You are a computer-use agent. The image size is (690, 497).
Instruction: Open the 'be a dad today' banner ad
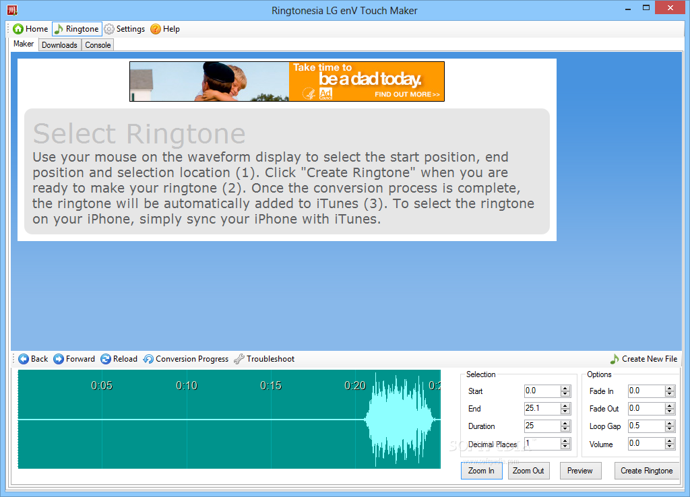coord(287,81)
